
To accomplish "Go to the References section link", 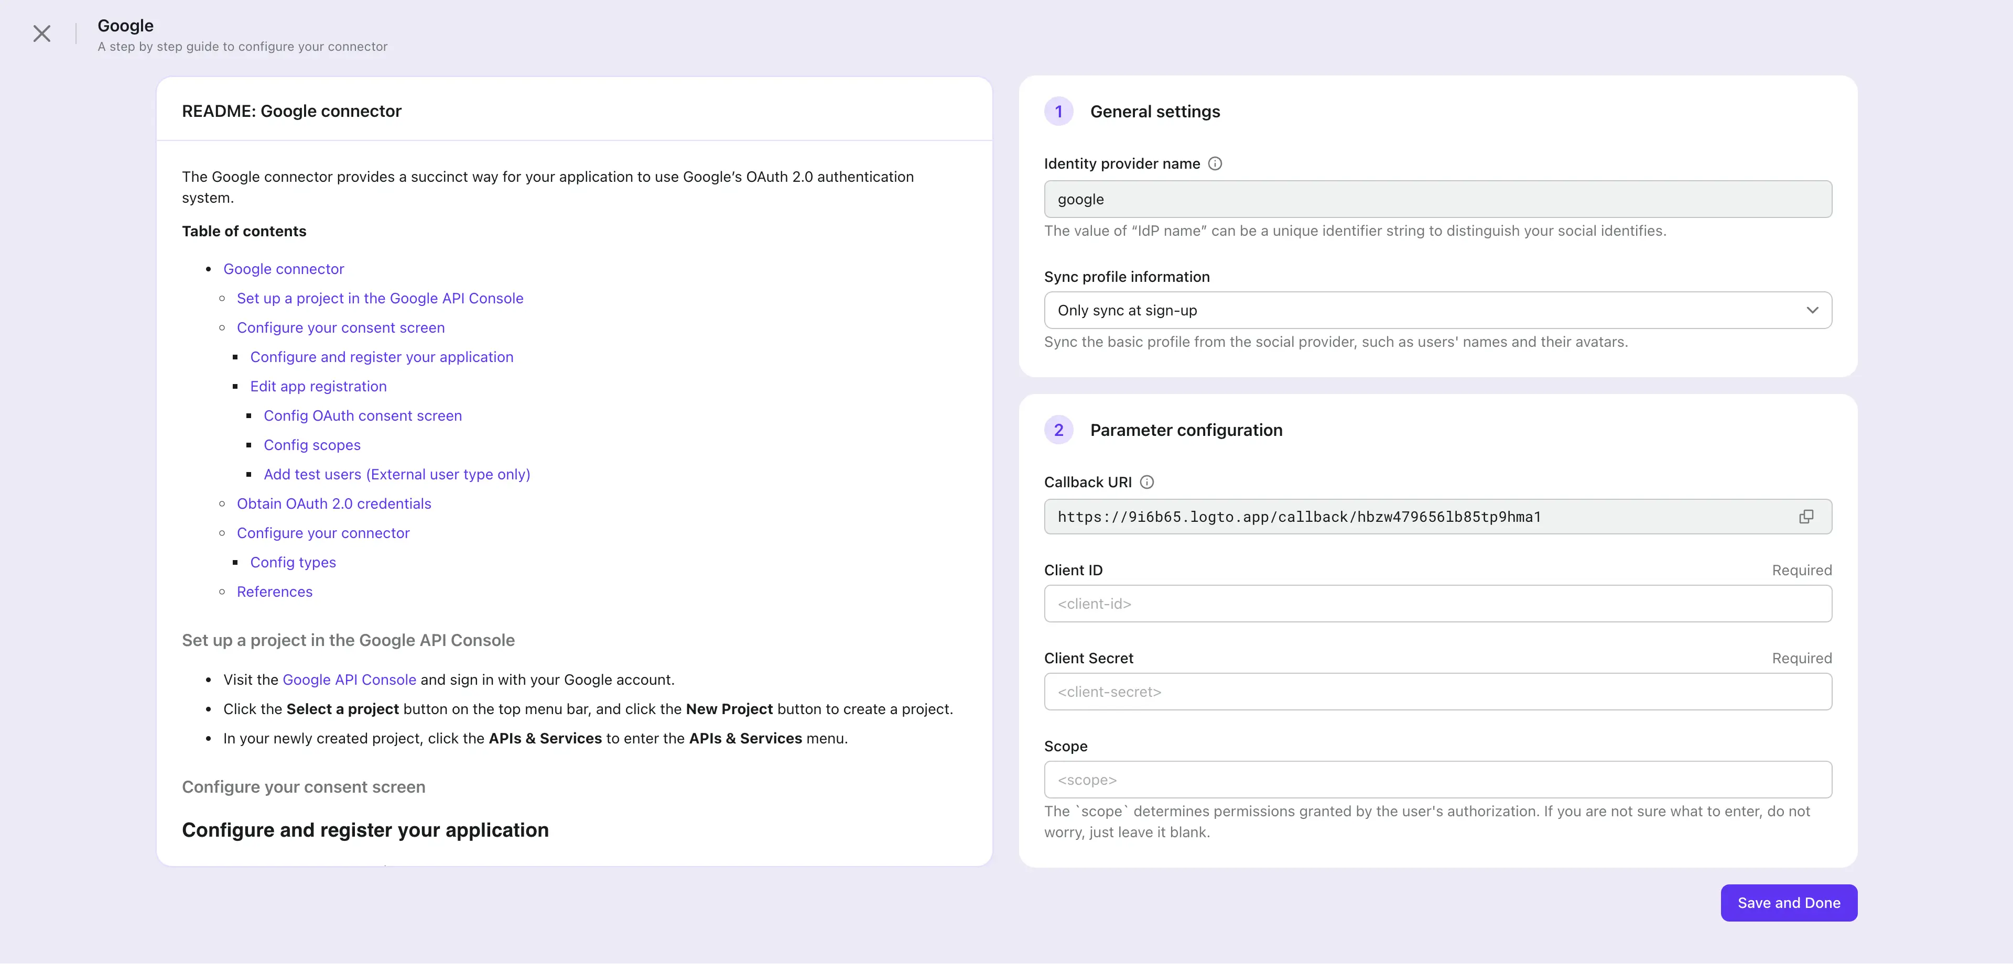I will tap(274, 592).
